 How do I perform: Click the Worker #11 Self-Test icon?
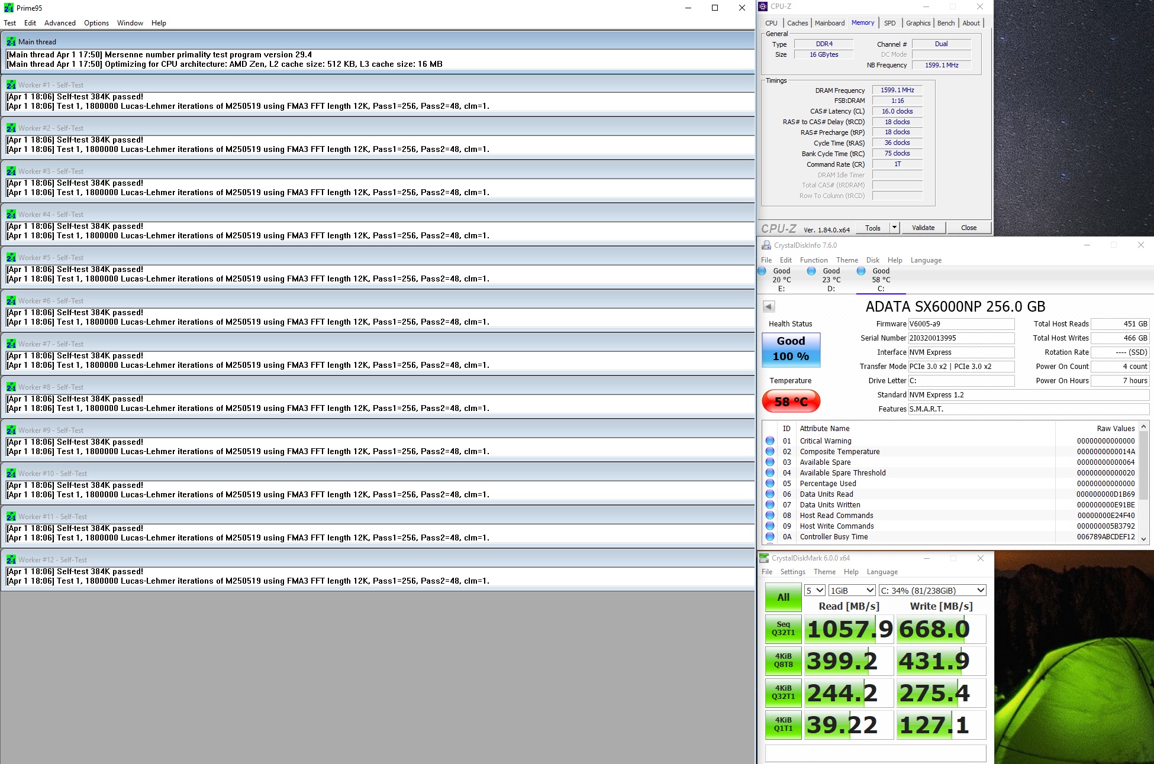(x=11, y=516)
